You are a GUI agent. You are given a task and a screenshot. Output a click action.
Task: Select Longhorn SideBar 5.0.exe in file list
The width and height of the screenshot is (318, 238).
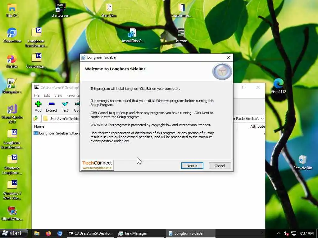click(x=57, y=133)
